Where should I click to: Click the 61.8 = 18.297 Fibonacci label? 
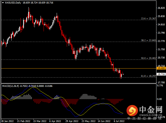(148, 76)
